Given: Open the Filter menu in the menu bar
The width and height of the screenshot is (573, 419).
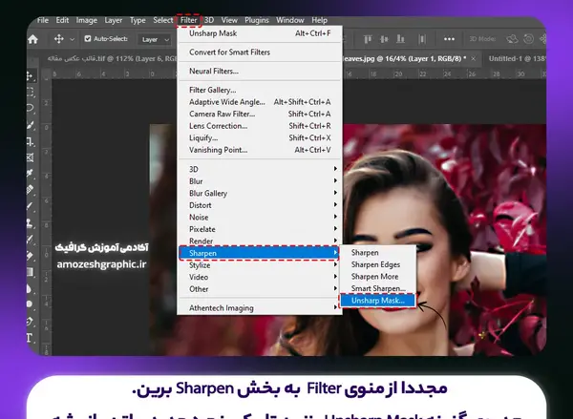Looking at the screenshot, I should [188, 20].
